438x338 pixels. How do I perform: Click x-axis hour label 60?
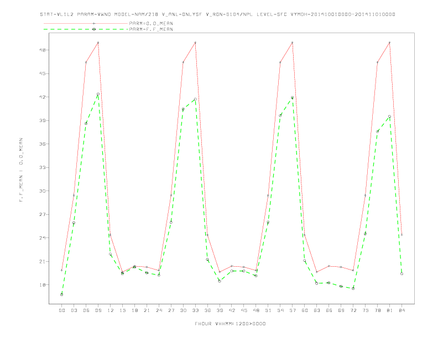point(305,310)
